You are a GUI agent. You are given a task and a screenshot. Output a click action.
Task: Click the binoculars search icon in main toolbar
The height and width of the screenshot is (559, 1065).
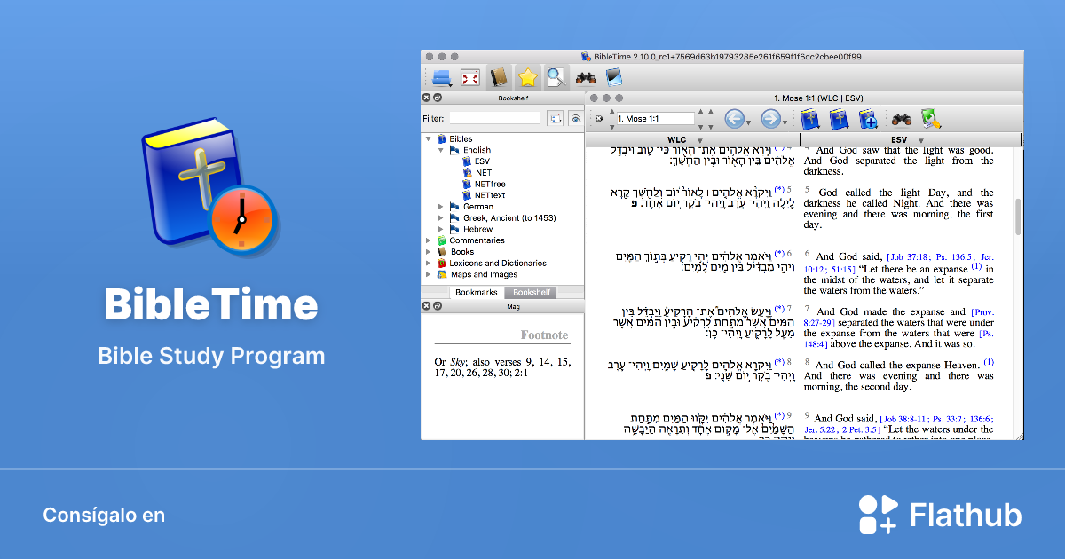(586, 77)
